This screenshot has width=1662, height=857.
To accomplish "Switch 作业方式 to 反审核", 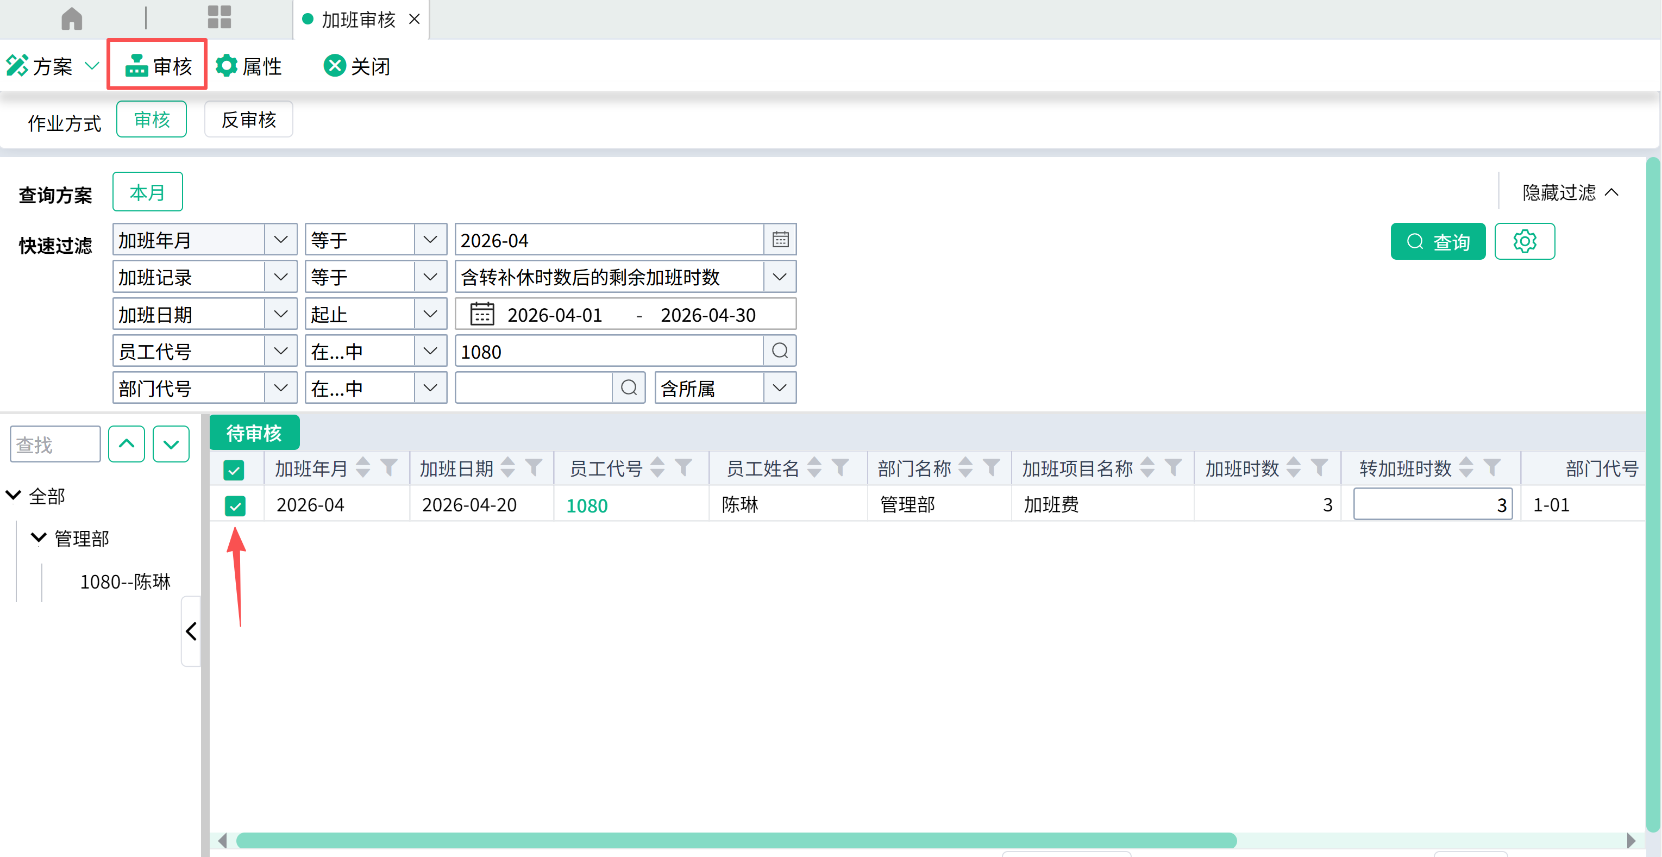I will point(248,120).
